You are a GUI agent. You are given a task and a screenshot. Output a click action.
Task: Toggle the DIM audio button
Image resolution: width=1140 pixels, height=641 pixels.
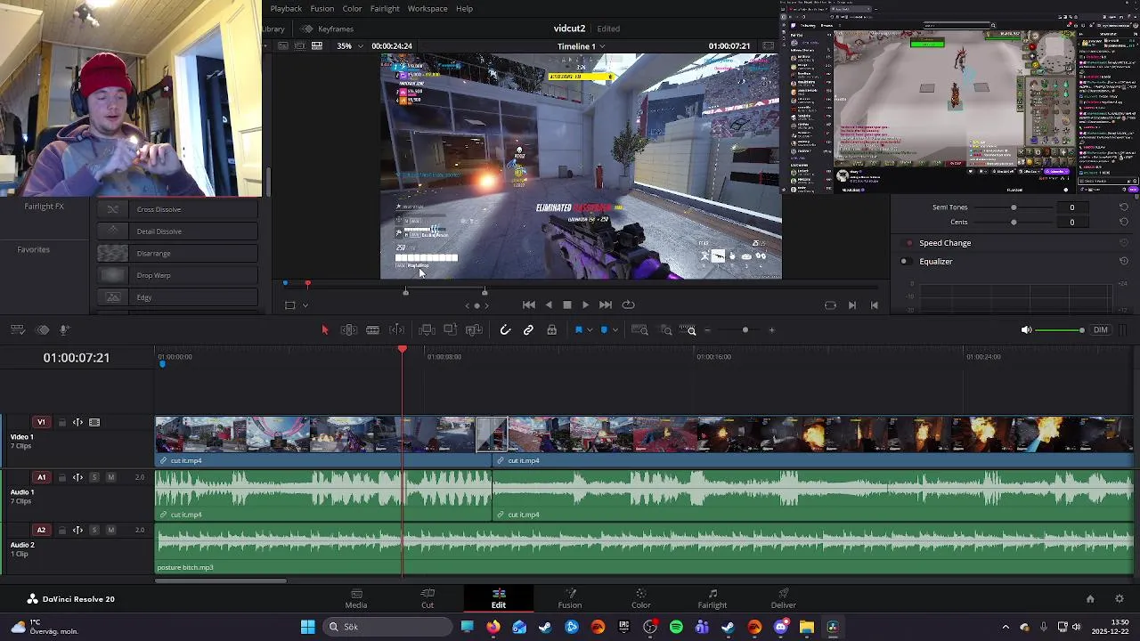(x=1101, y=330)
